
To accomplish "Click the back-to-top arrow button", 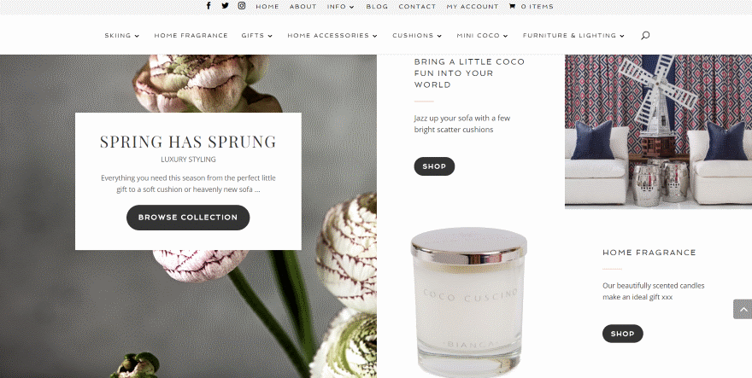I will pos(743,310).
